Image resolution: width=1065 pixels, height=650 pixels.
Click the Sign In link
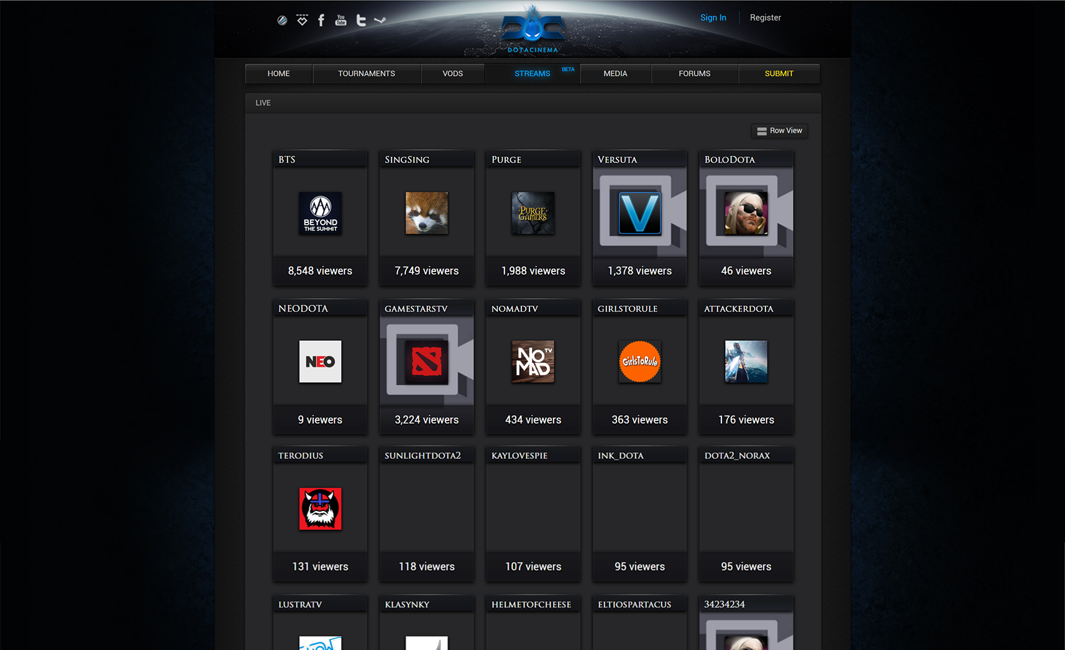[x=713, y=17]
